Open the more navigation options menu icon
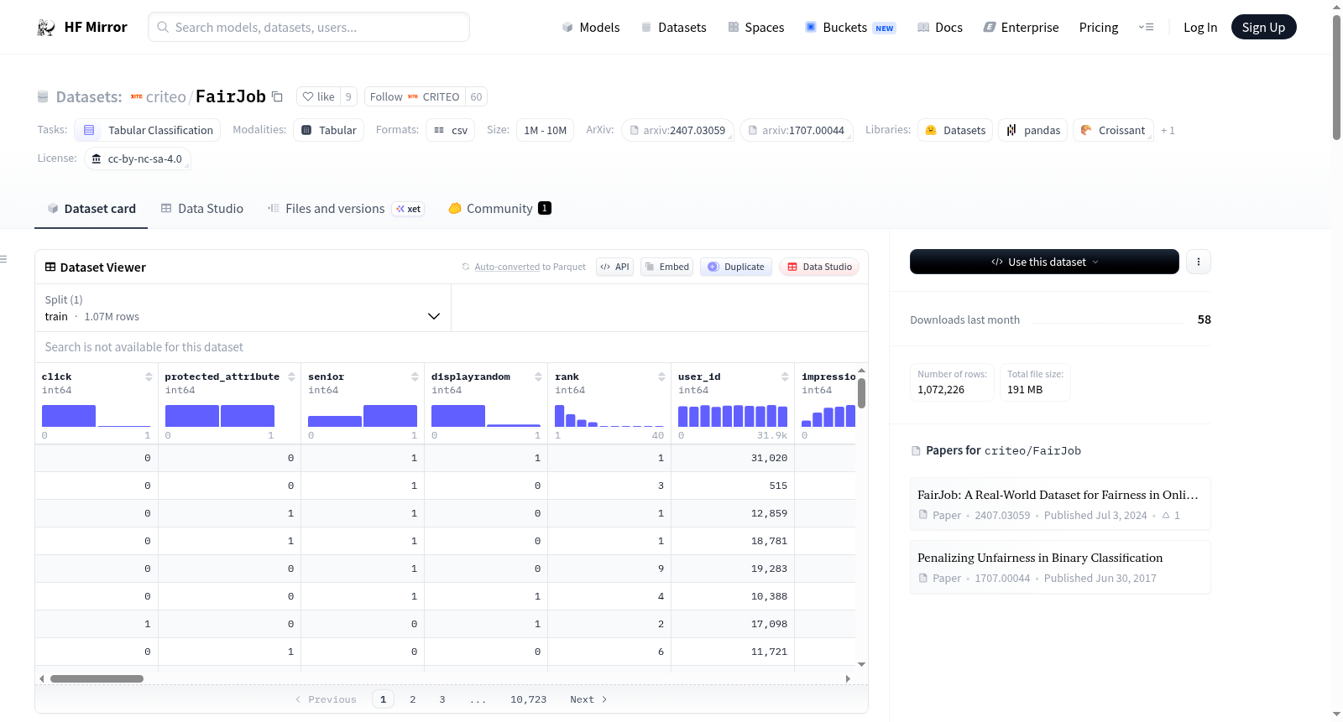Screen dimensions: 1343x722 pyautogui.click(x=1146, y=27)
